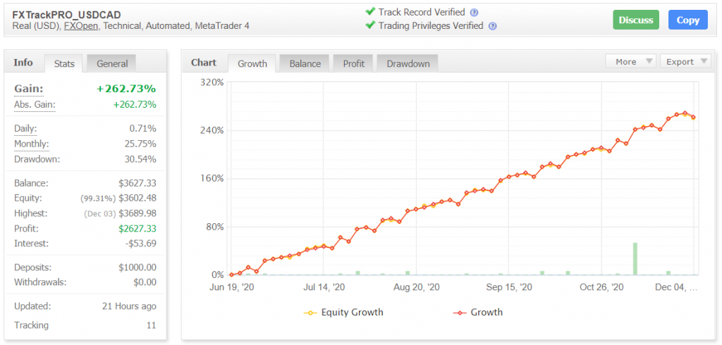Viewport: 722px width, 345px height.
Task: Open the More dropdown menu
Action: pos(631,62)
